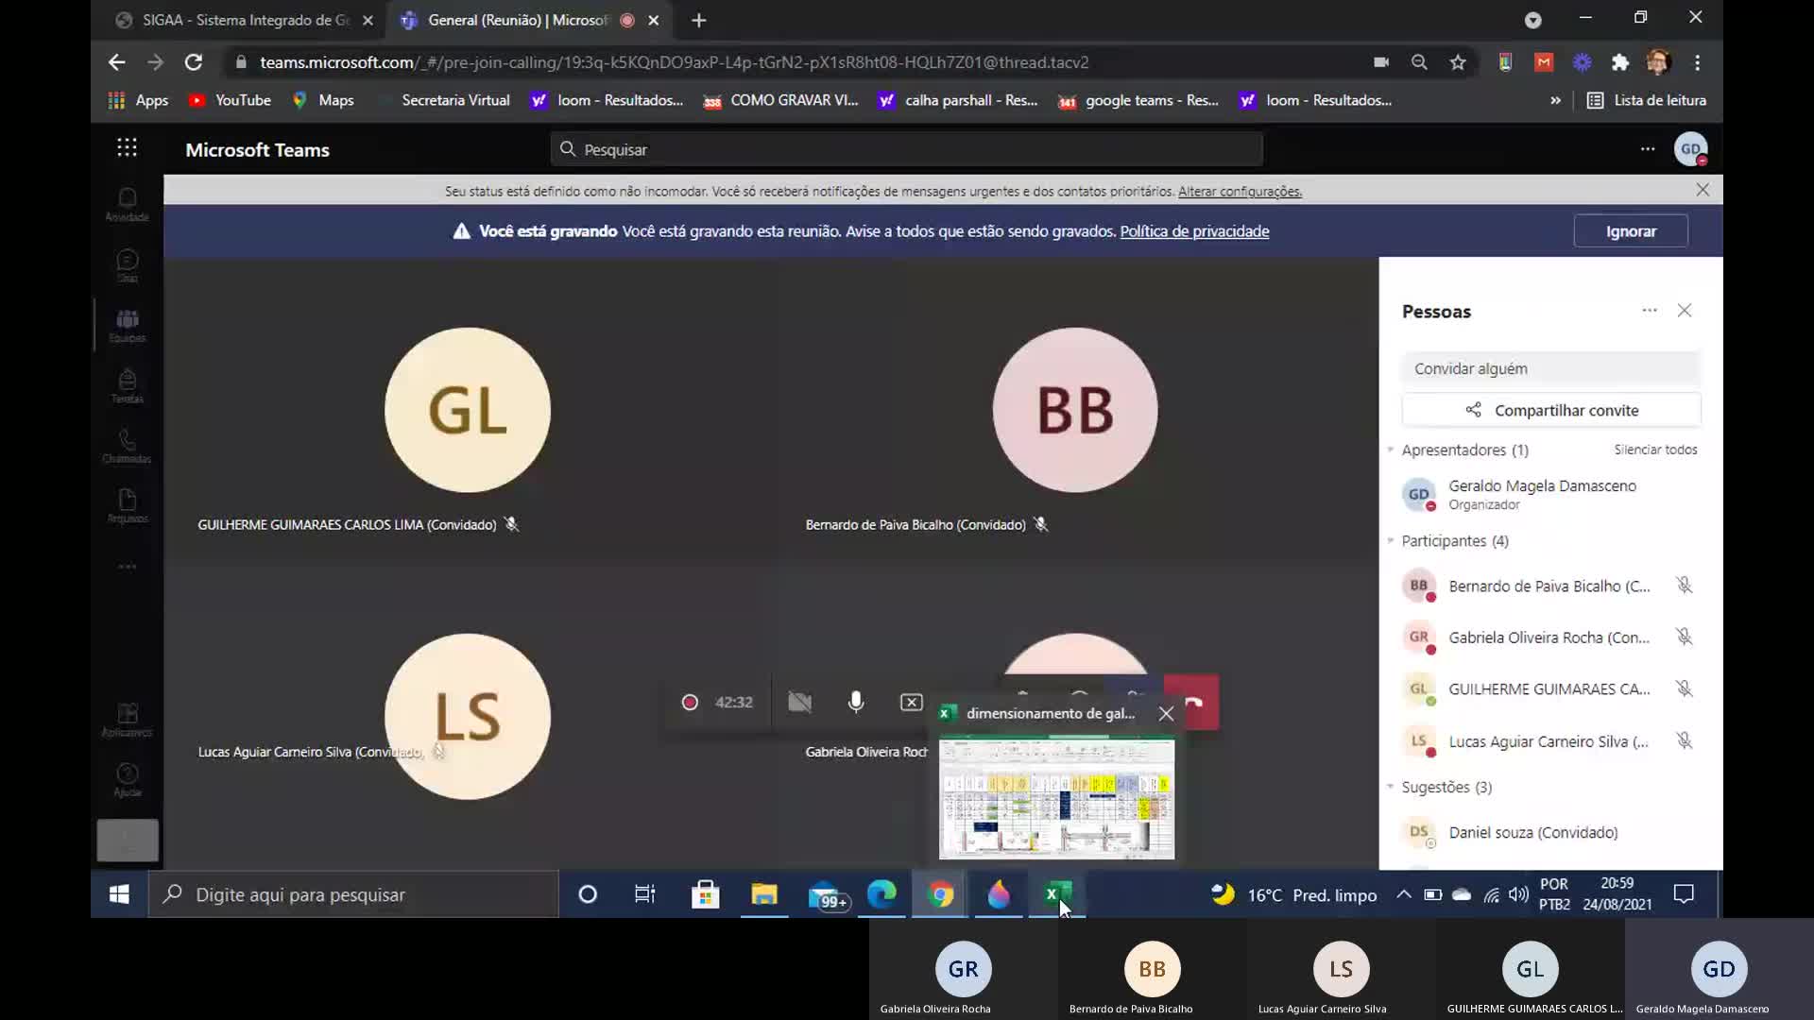The height and width of the screenshot is (1020, 1814).
Task: Click the address bar URL
Action: pyautogui.click(x=675, y=62)
